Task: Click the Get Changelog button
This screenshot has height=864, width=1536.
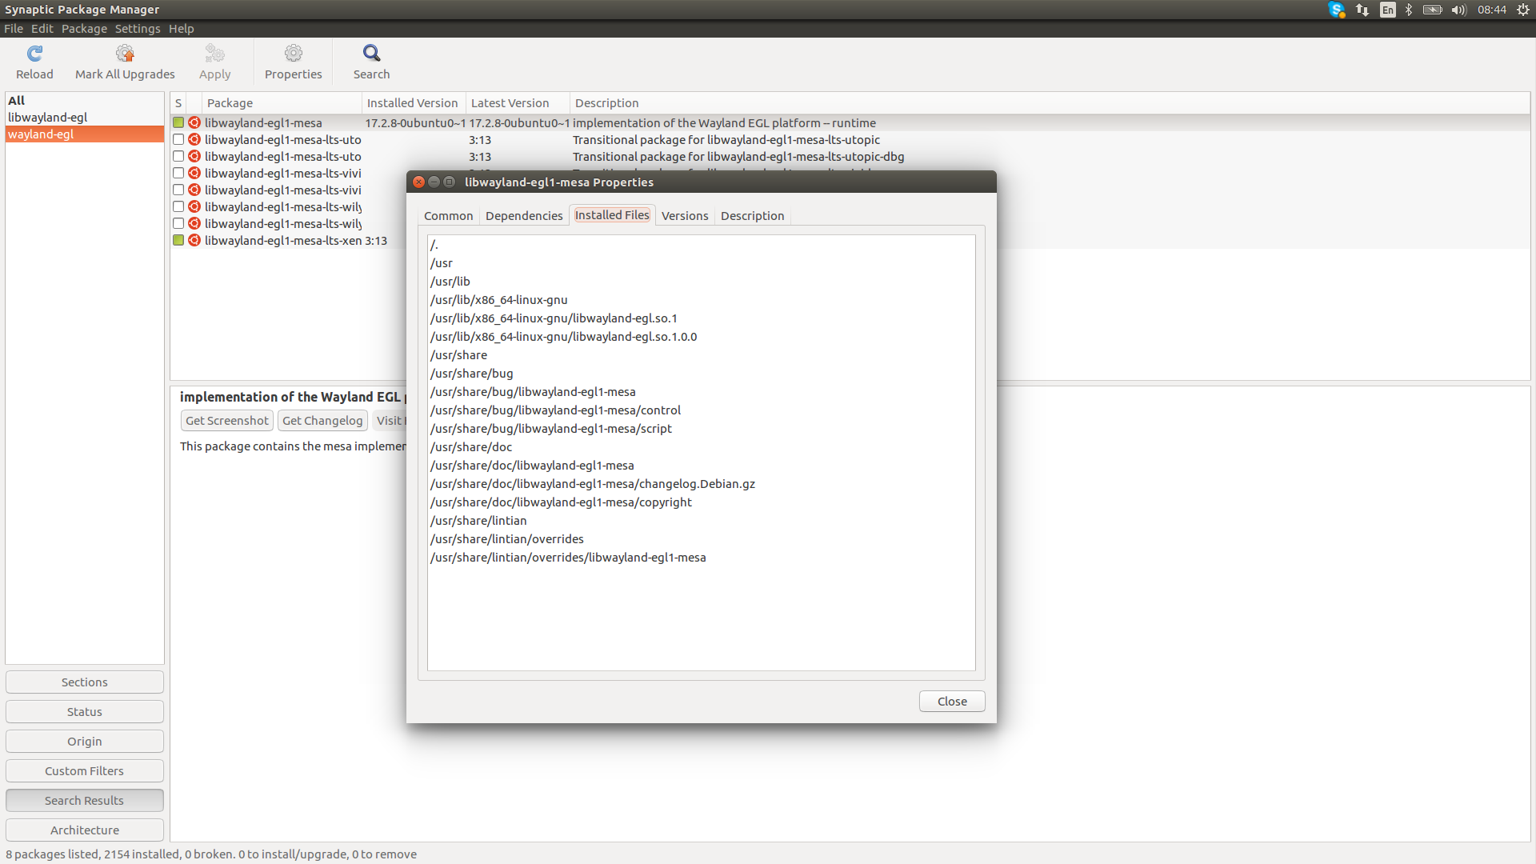Action: (322, 421)
